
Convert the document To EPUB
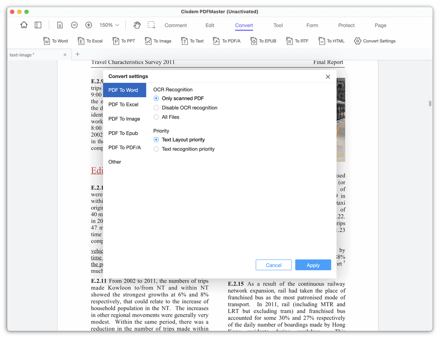[x=263, y=41]
